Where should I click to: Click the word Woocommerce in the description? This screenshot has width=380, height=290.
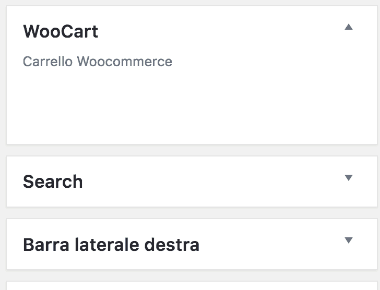pyautogui.click(x=125, y=62)
